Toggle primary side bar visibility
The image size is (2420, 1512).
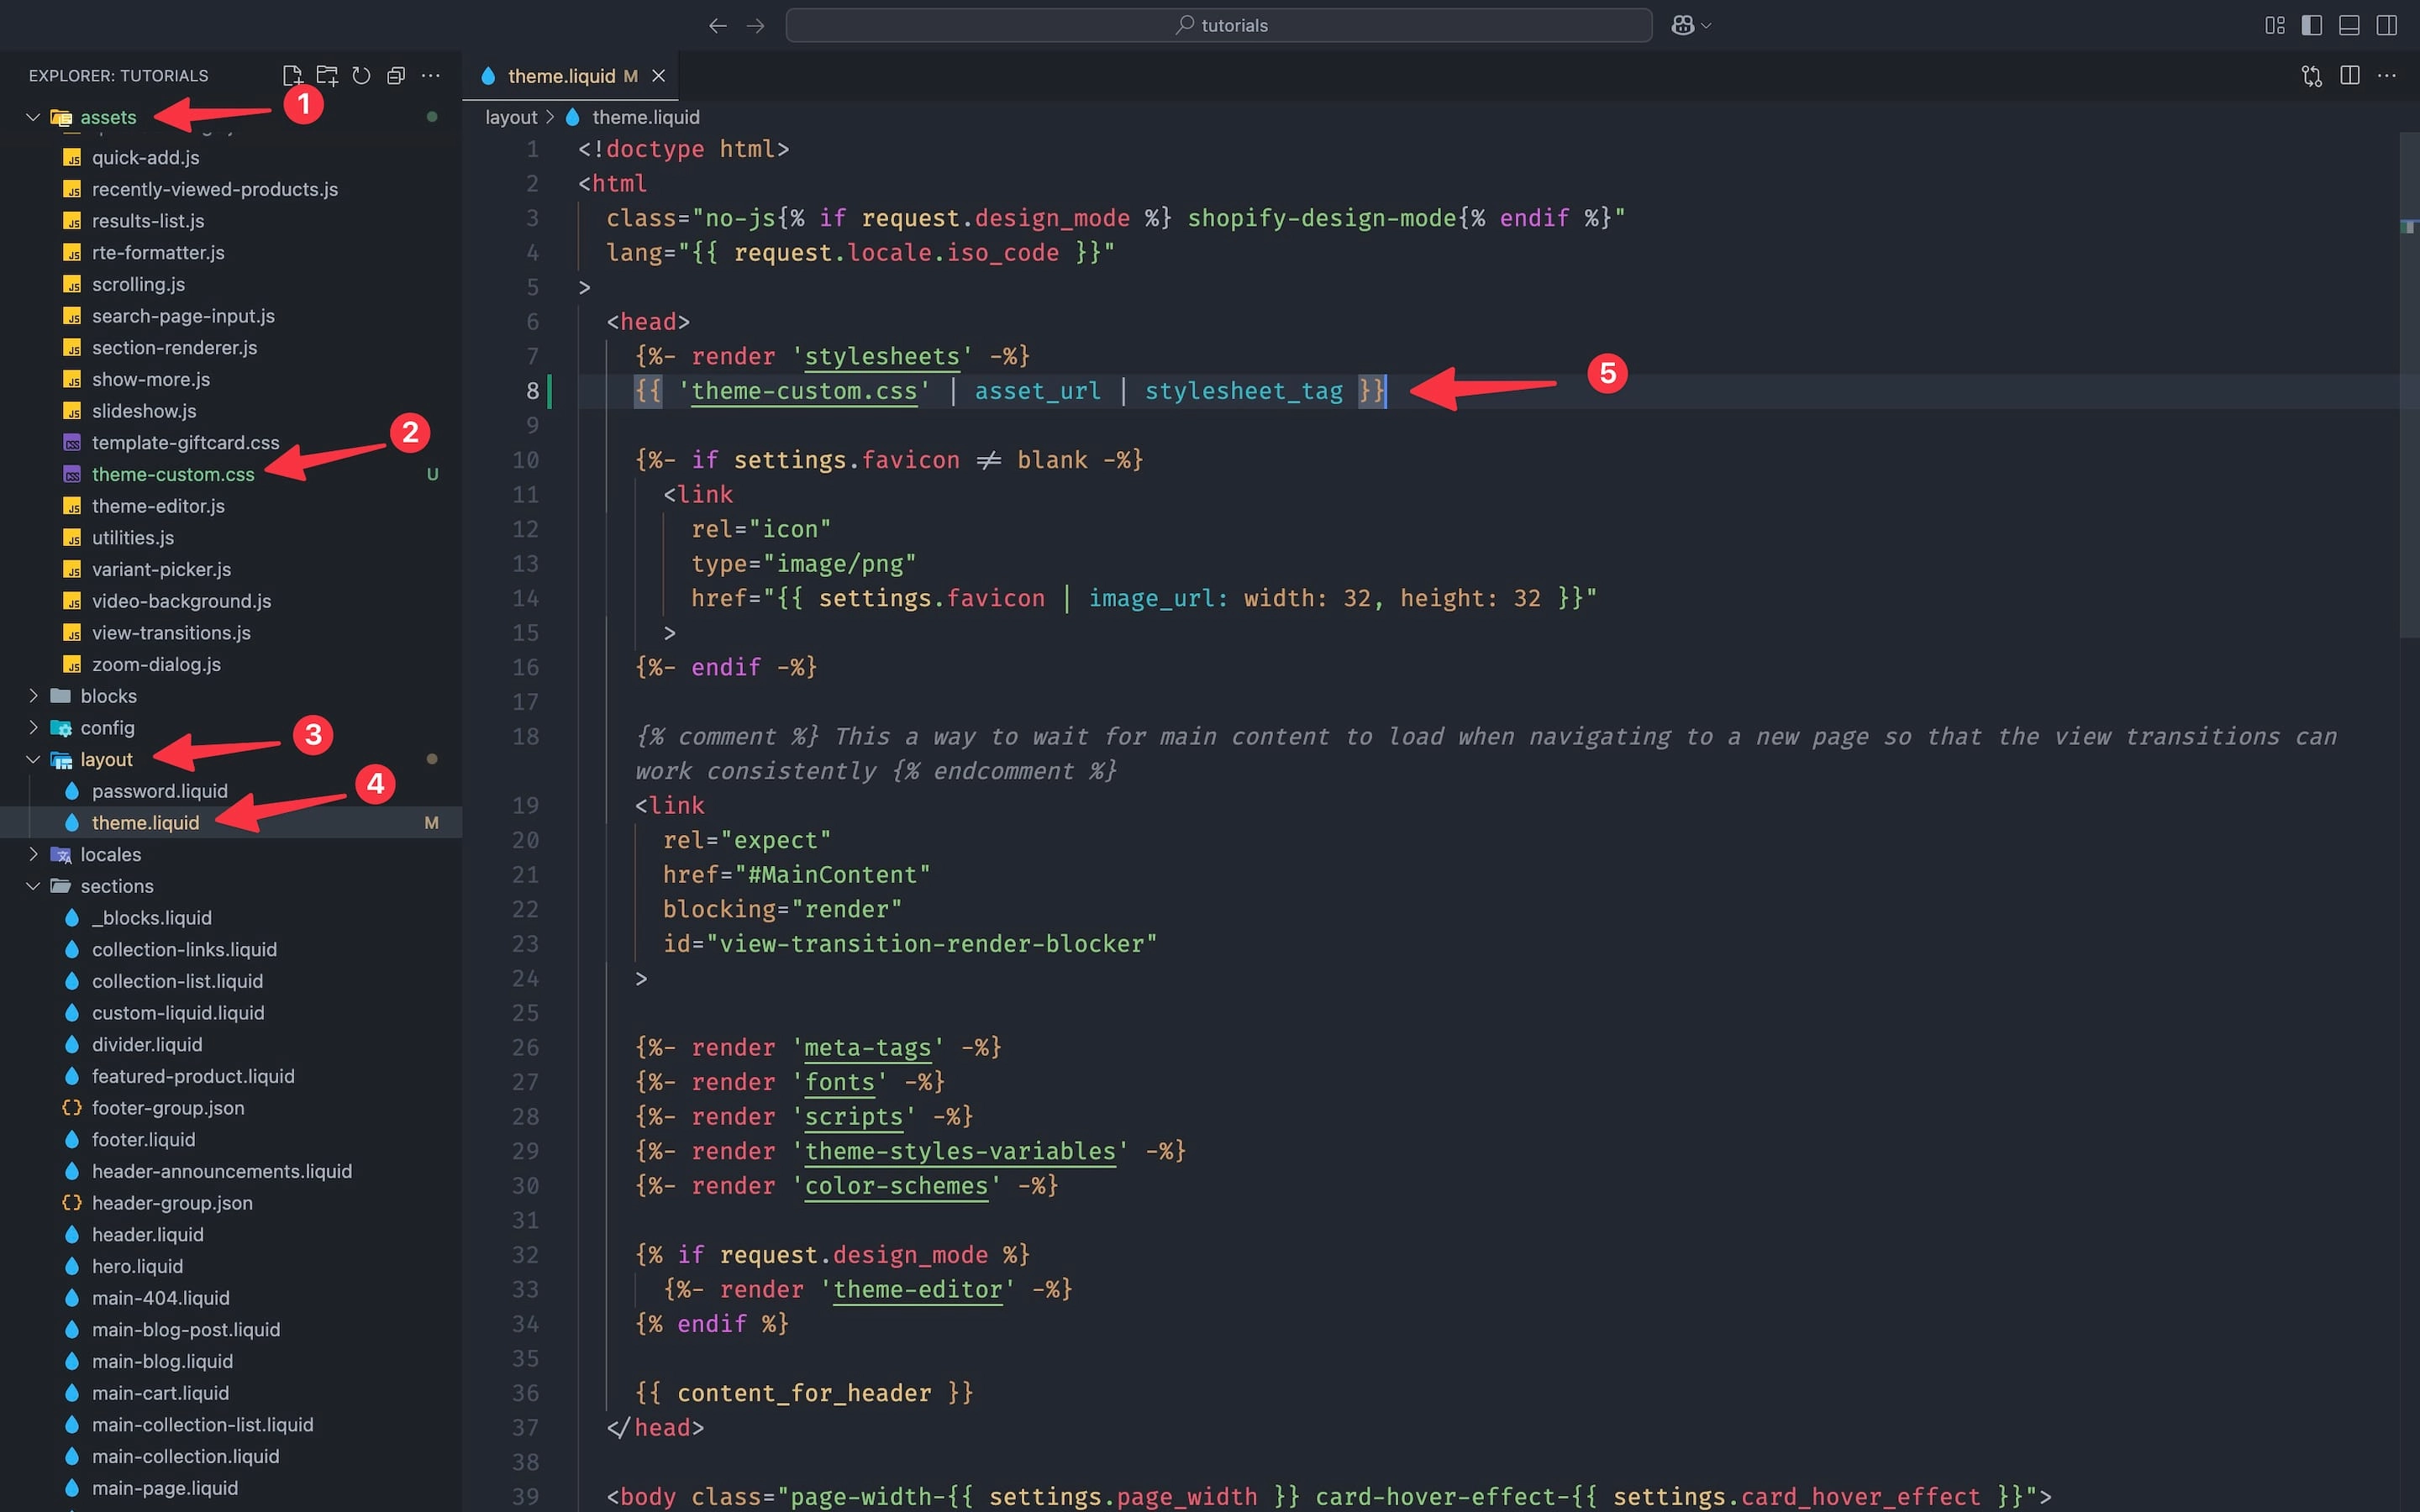2312,25
